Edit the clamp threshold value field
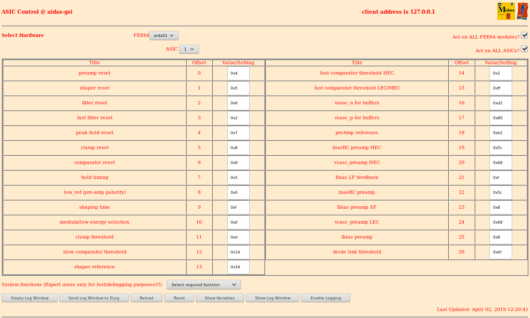Image resolution: width=530 pixels, height=318 pixels. coord(238,237)
